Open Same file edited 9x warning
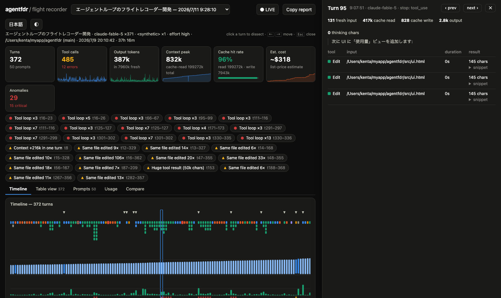Viewport: 501px width, 298px height. 107,148
